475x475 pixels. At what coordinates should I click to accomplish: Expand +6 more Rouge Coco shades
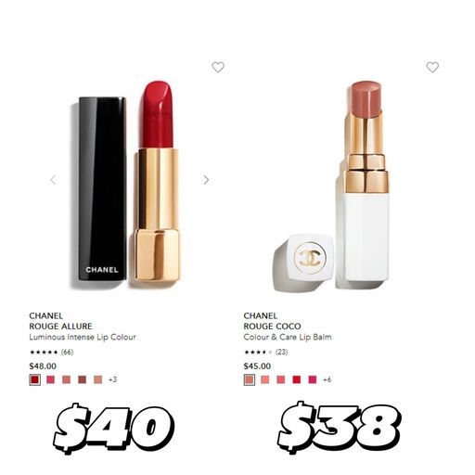click(x=327, y=379)
